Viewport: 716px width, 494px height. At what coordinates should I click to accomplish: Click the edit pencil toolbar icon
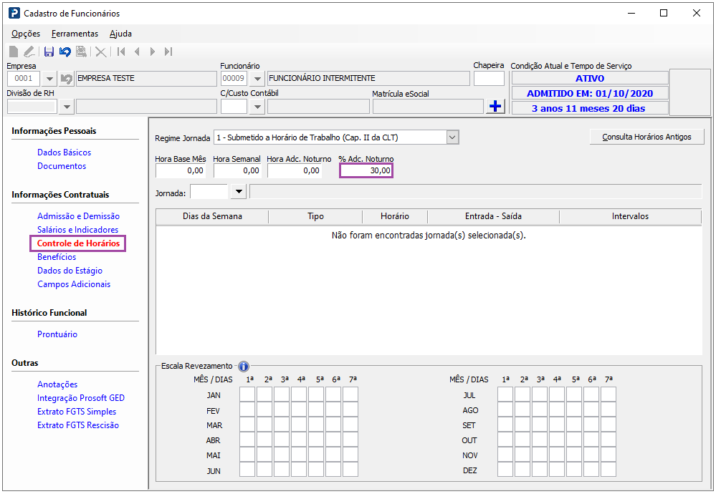point(29,52)
